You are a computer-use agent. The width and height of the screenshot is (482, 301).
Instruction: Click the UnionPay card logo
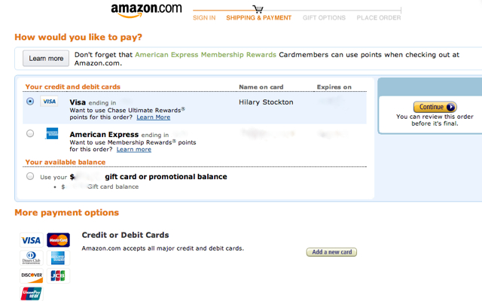pyautogui.click(x=32, y=293)
